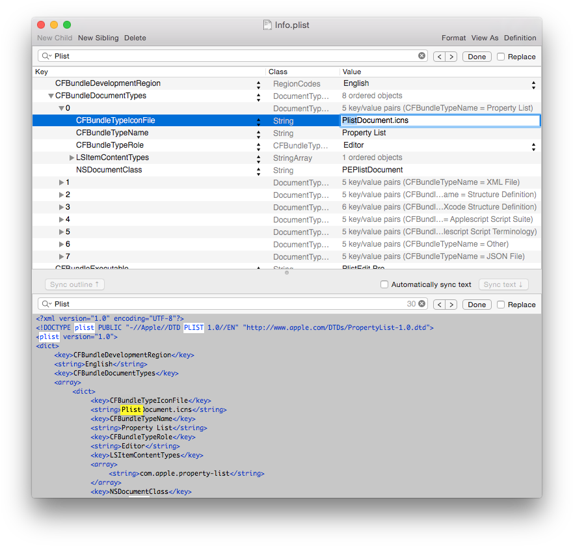Go to next match in lower find bar

point(451,305)
